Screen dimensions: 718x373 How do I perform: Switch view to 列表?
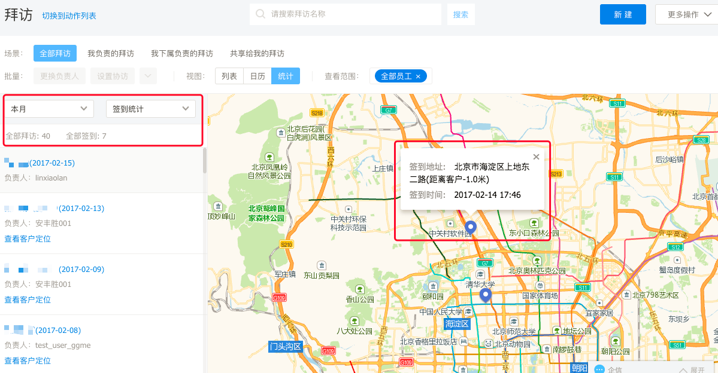pyautogui.click(x=229, y=76)
